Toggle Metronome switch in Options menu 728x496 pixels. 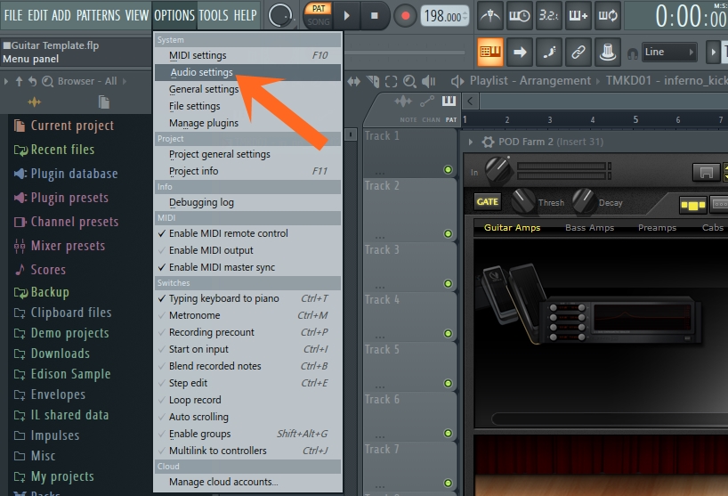(194, 315)
